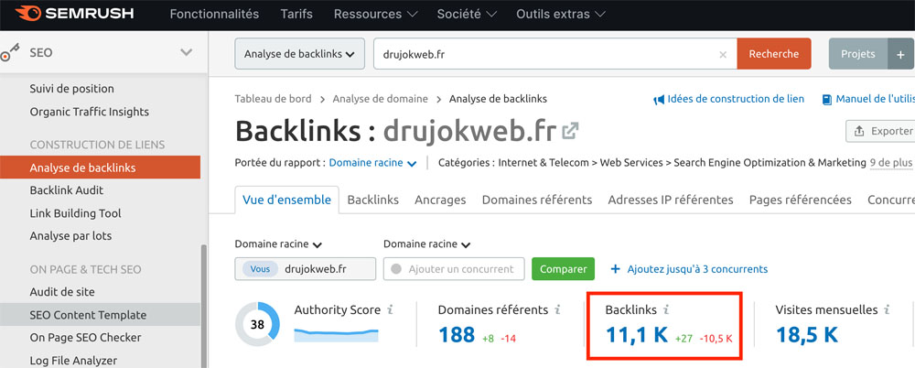Open Analyse par lots in sidebar
Viewport: 915px width, 368px height.
[70, 236]
